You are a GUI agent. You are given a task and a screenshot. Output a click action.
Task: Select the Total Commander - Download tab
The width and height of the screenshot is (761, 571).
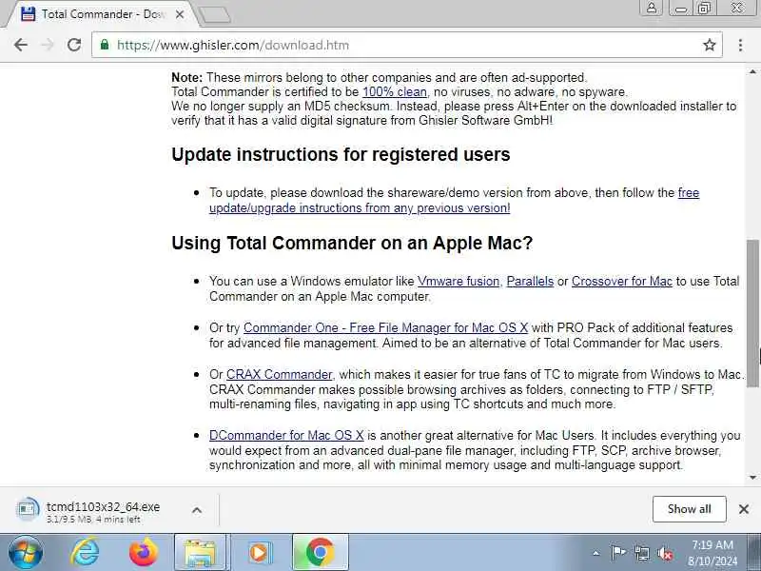(102, 14)
